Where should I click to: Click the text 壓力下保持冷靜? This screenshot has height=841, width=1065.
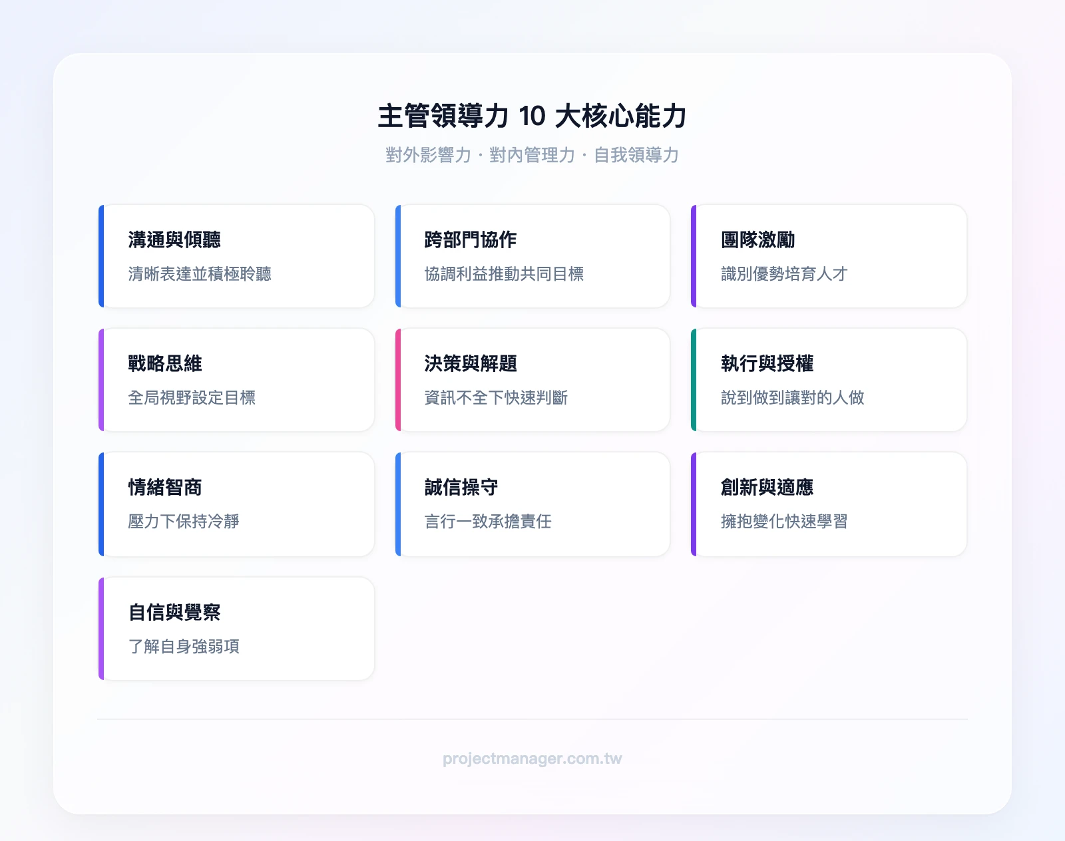(x=184, y=522)
